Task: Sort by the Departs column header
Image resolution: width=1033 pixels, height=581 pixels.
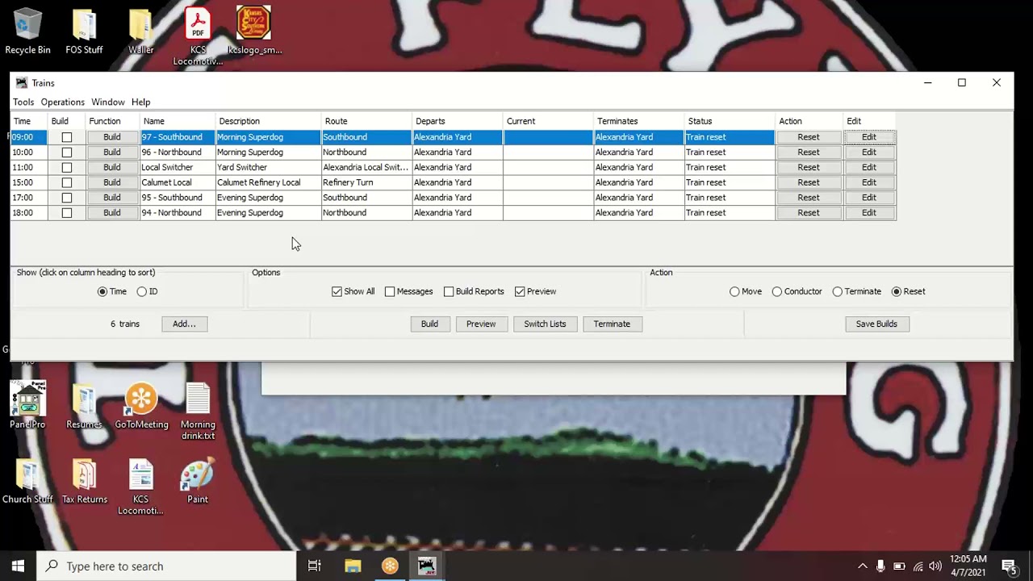Action: 457,121
